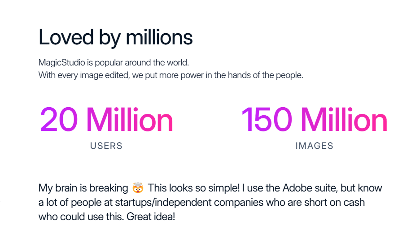Click 'MagicStudio is popular around the world' text
This screenshot has height=248, width=420.
pos(114,63)
